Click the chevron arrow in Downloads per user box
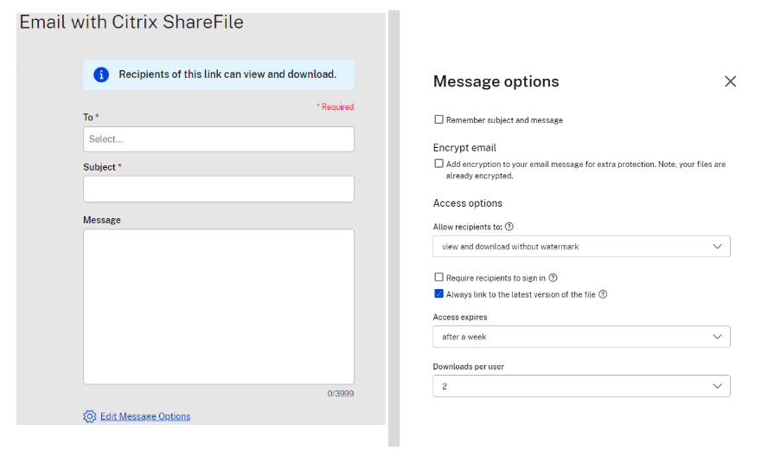The image size is (768, 463). [x=717, y=386]
